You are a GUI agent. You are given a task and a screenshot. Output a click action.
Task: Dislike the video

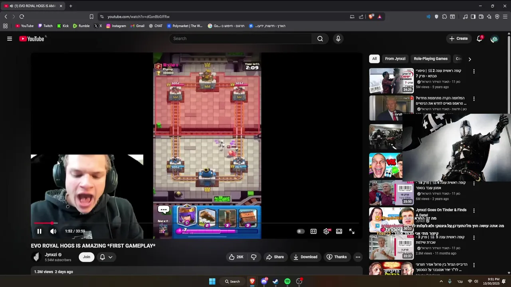point(254,257)
